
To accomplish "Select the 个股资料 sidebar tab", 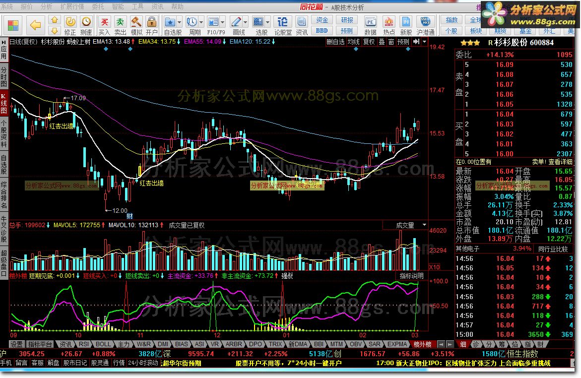I will [x=3, y=134].
